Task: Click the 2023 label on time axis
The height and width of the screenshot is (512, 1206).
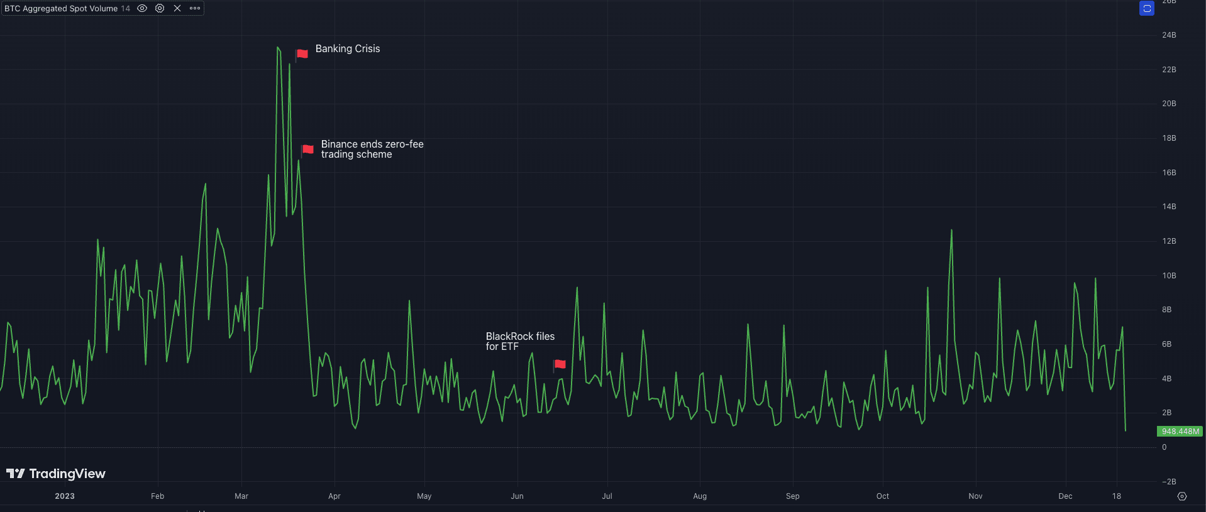Action: (x=65, y=496)
